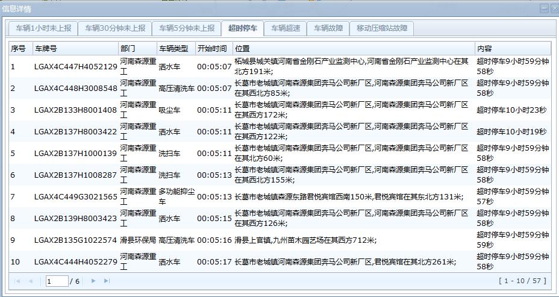
Task: Select row with plate LGAX2B135G1022574
Action: tap(75, 240)
